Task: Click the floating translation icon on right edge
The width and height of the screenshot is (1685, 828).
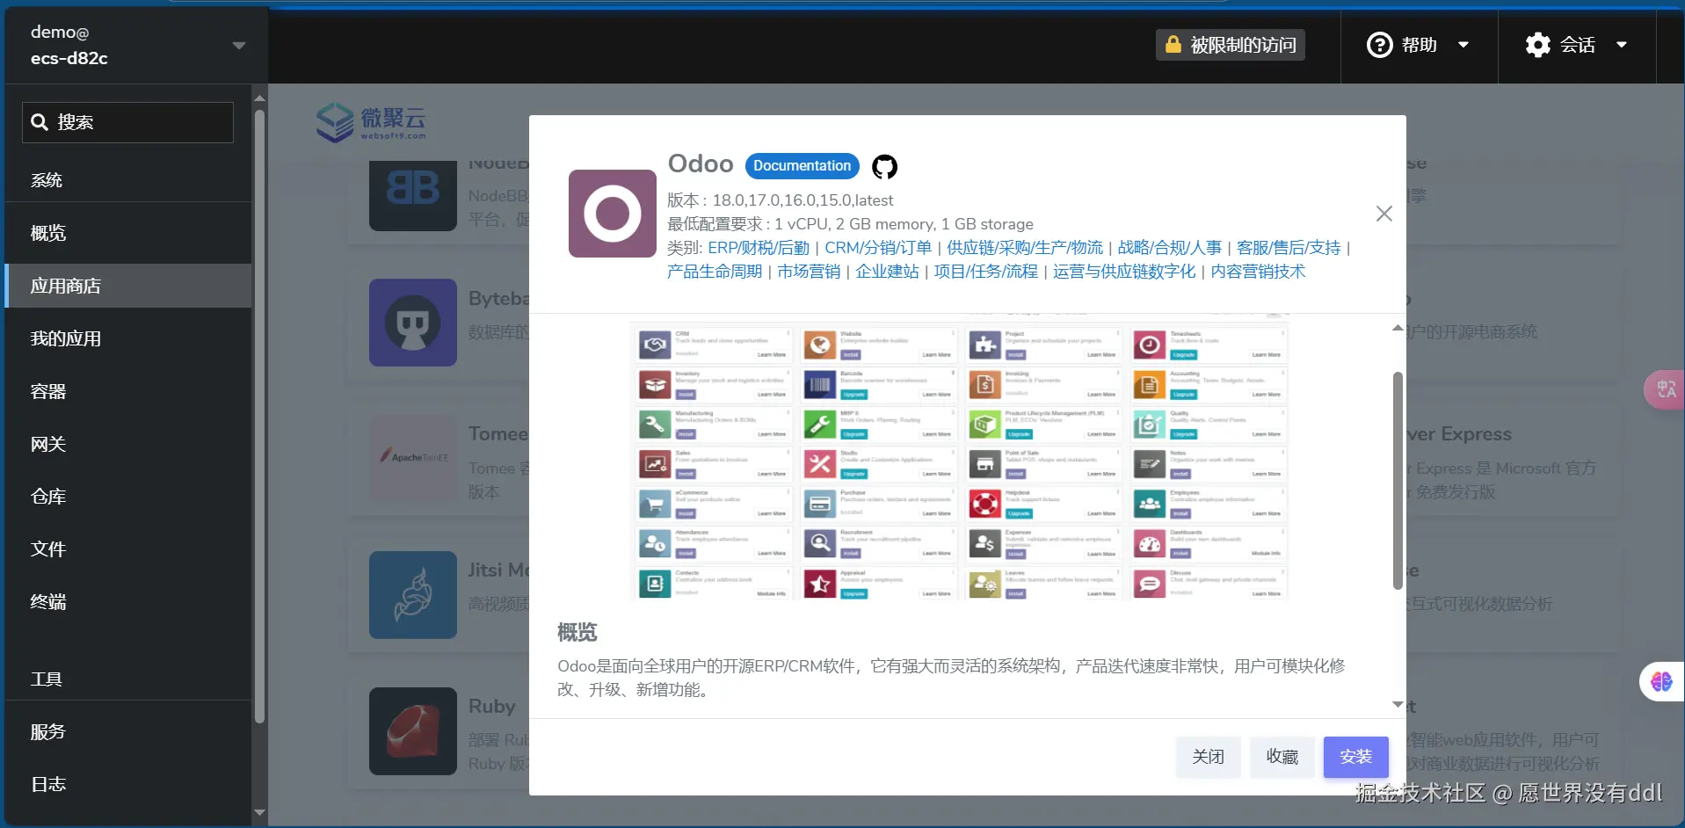Action: (x=1666, y=389)
